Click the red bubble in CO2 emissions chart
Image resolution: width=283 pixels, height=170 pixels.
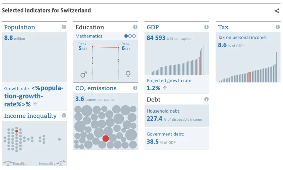point(106,138)
